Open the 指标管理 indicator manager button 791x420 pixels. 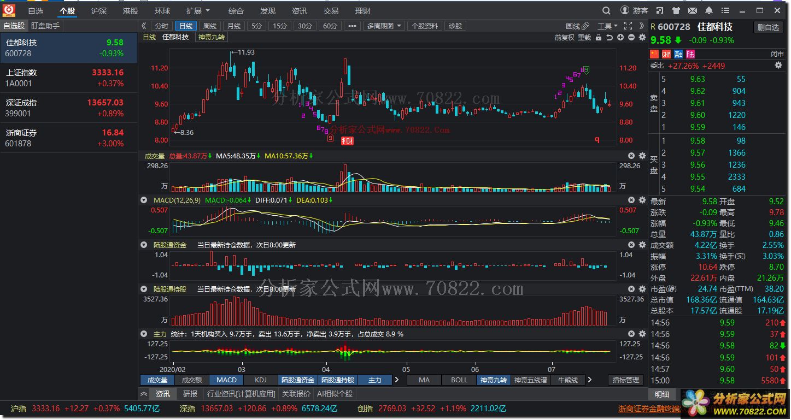click(625, 380)
